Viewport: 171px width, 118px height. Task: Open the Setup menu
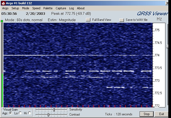point(15,8)
